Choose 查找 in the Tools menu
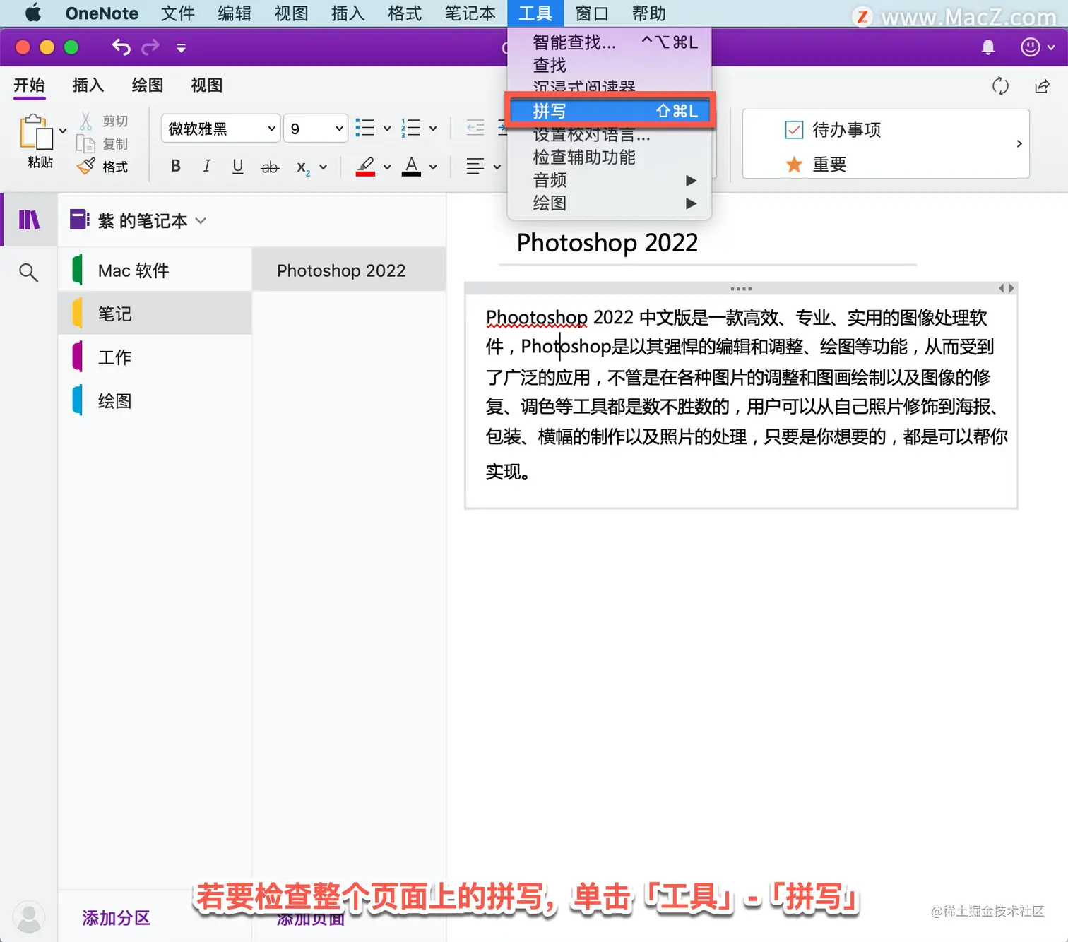Viewport: 1068px width, 942px height. coord(610,65)
